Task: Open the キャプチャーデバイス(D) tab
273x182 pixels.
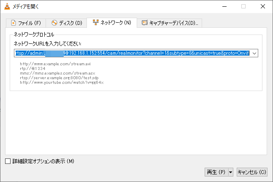Action: click(x=170, y=23)
